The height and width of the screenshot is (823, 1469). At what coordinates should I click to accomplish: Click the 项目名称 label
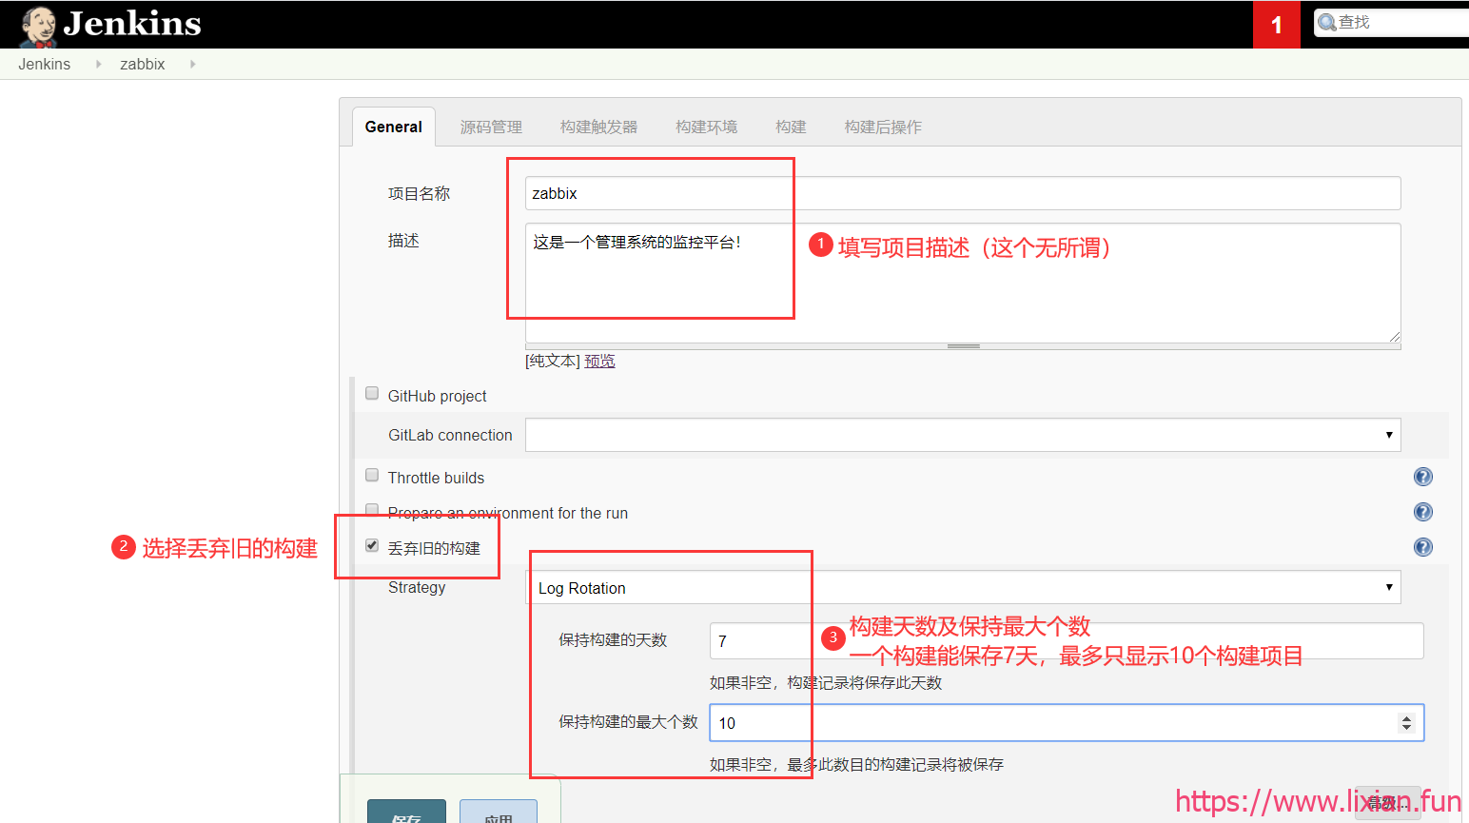pos(419,193)
